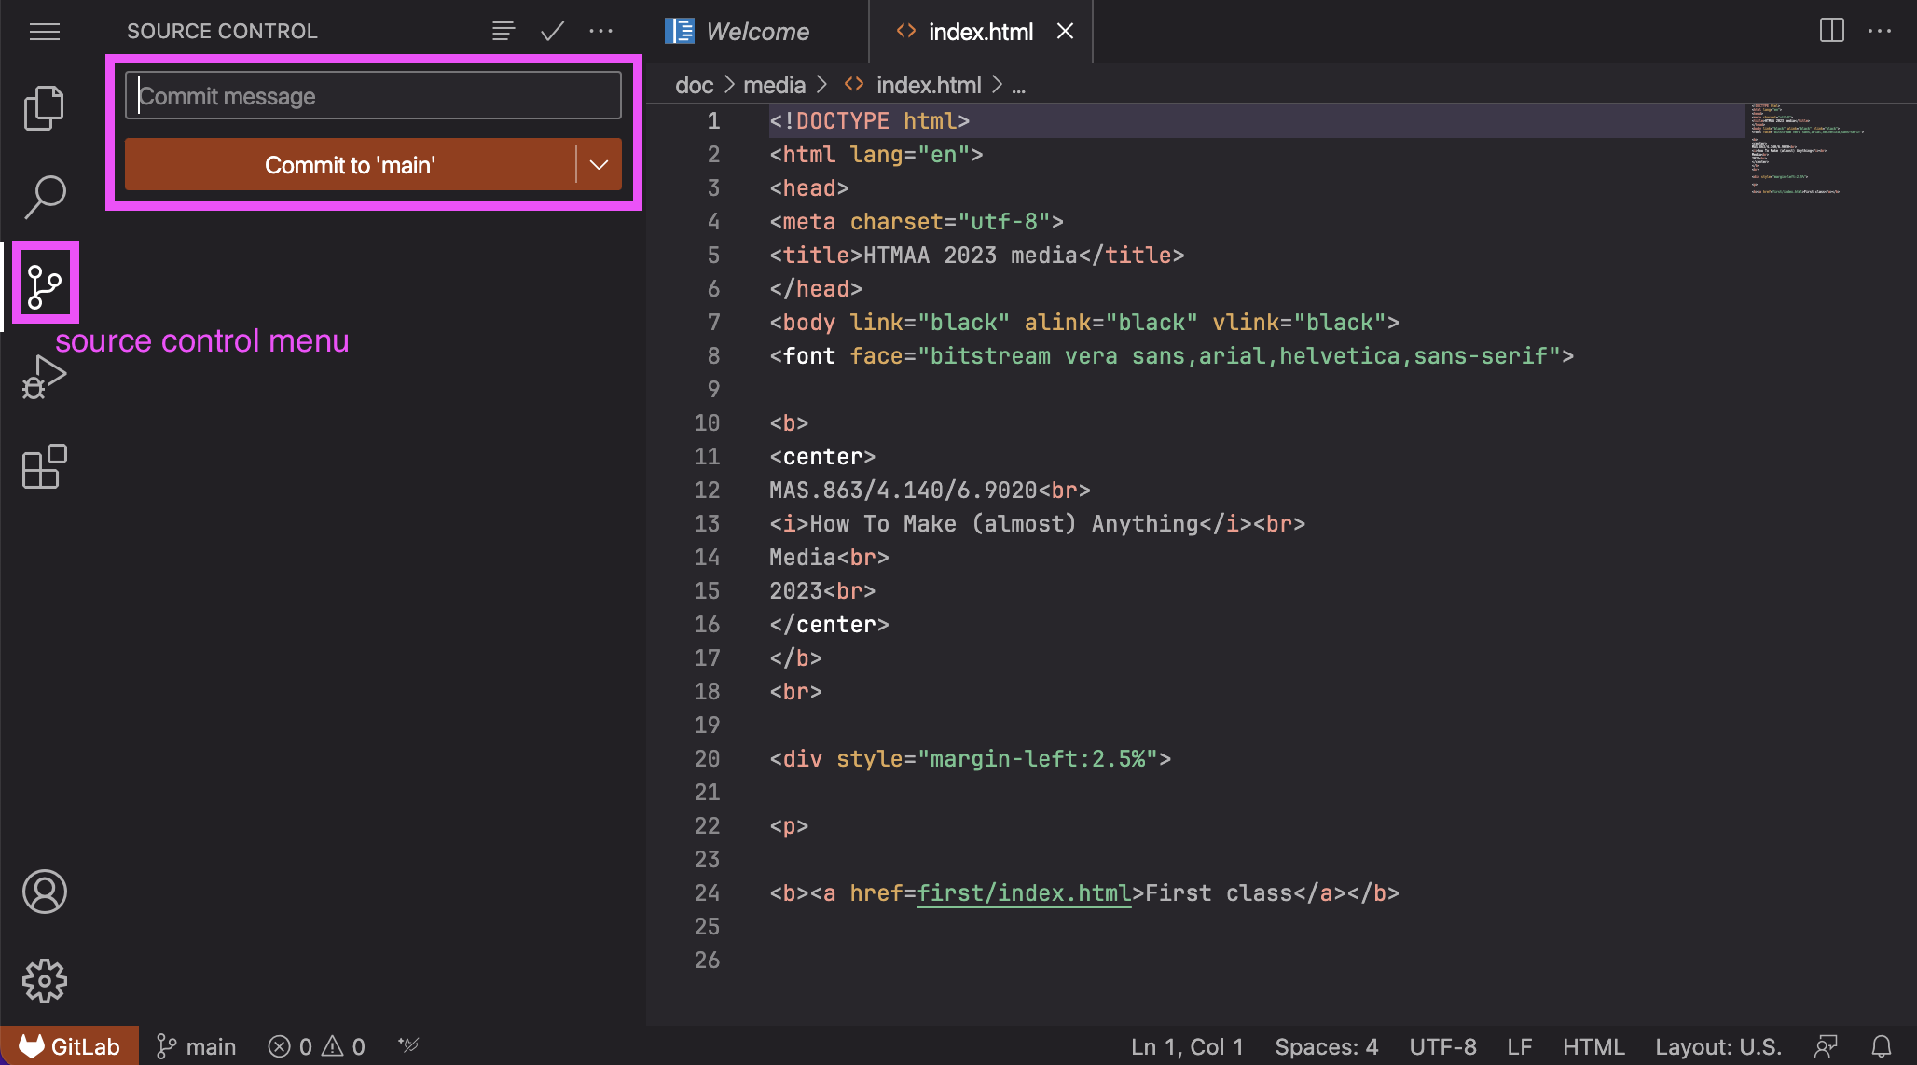Click the Commit to 'main' button
Image resolution: width=1917 pixels, height=1065 pixels.
(350, 165)
